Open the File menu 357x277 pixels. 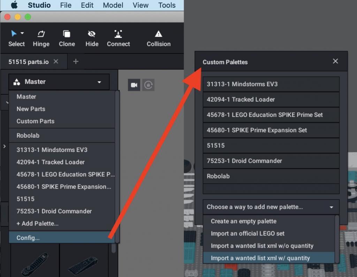pyautogui.click(x=66, y=5)
